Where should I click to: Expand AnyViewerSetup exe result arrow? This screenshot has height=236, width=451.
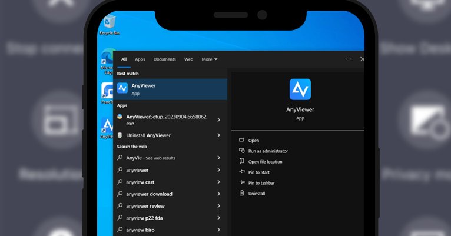(219, 119)
